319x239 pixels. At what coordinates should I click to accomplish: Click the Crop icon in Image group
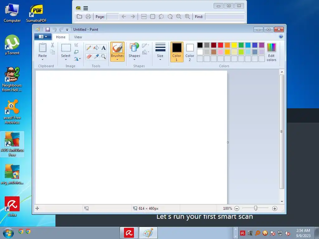tap(76, 45)
